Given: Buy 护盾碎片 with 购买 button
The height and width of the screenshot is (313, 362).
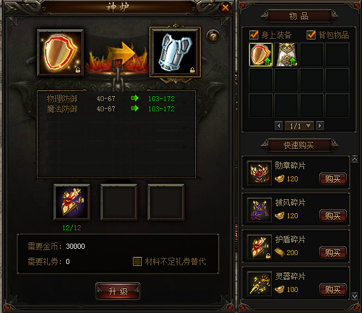Looking at the screenshot, I should point(333,253).
